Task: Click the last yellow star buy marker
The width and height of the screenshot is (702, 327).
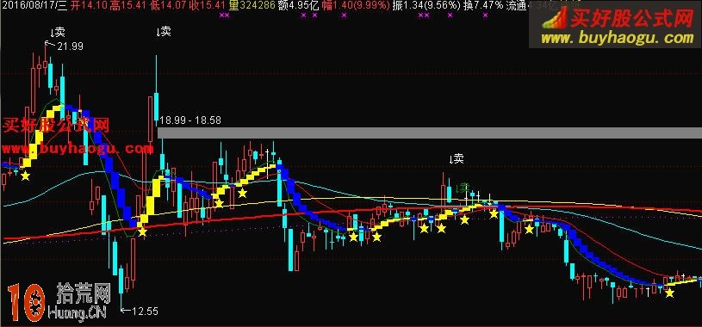Action: pyautogui.click(x=669, y=293)
